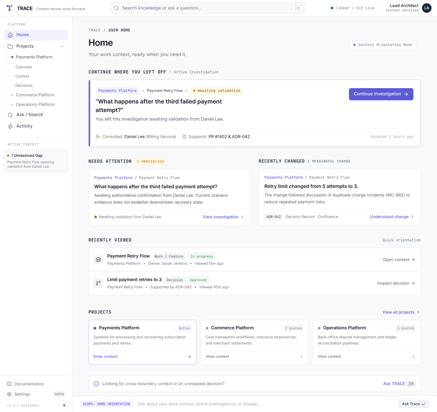Open Operations Platform card chevron
Image resolution: width=437 pixels, height=412 pixels.
click(413, 357)
